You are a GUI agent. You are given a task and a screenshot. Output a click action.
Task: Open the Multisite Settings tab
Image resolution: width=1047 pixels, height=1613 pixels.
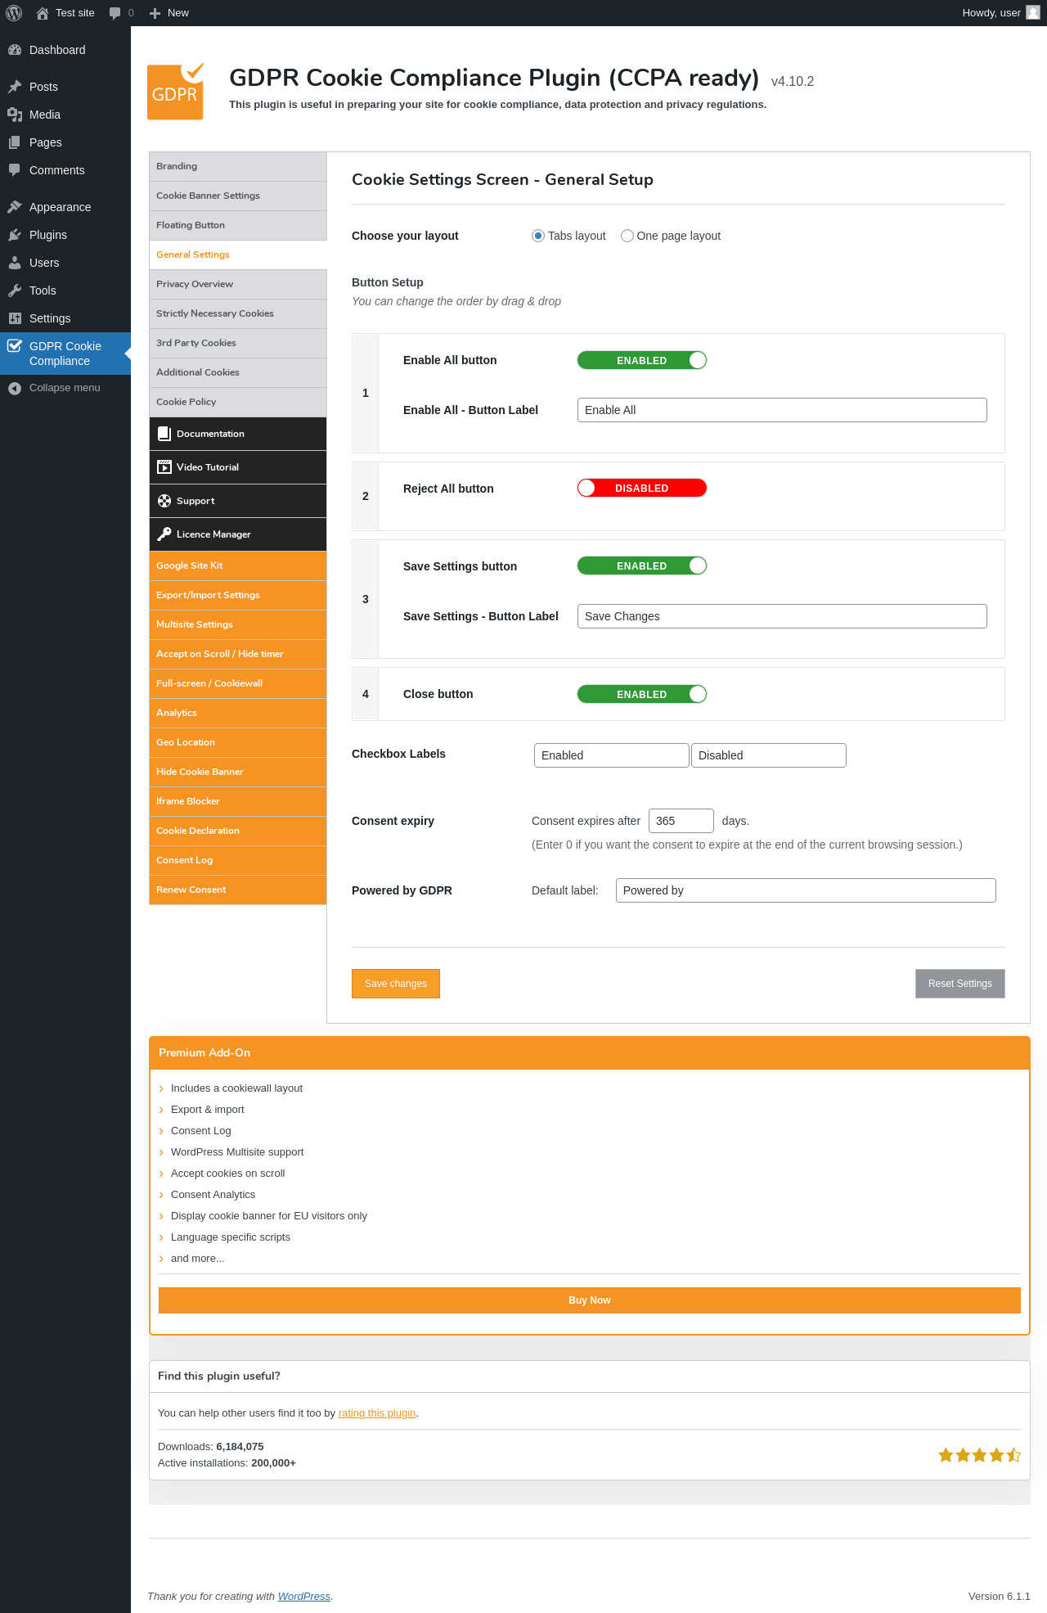coord(238,624)
